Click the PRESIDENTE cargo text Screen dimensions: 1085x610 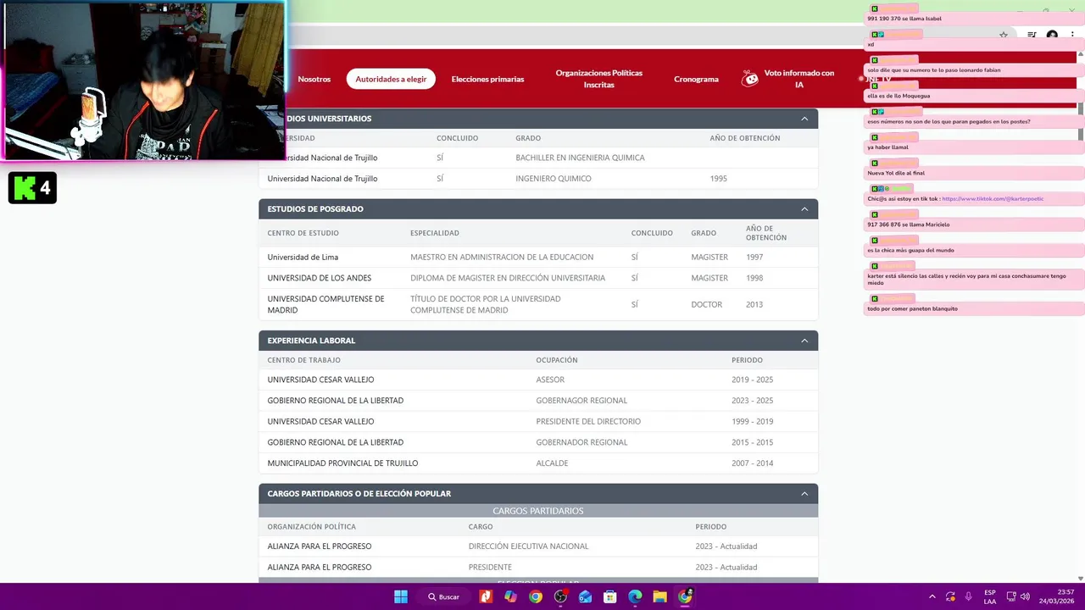pyautogui.click(x=490, y=567)
